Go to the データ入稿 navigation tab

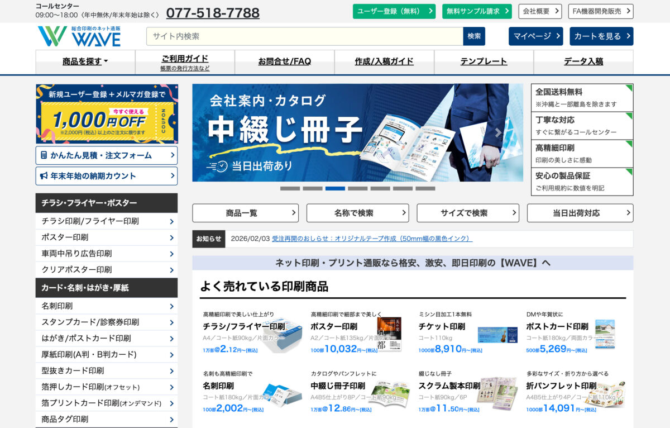click(583, 61)
